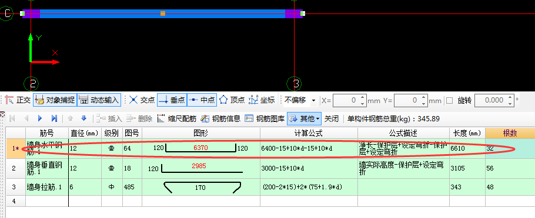Click the 墙身垂直钢筋.1 cell
The width and height of the screenshot is (535, 218).
[x=47, y=168]
